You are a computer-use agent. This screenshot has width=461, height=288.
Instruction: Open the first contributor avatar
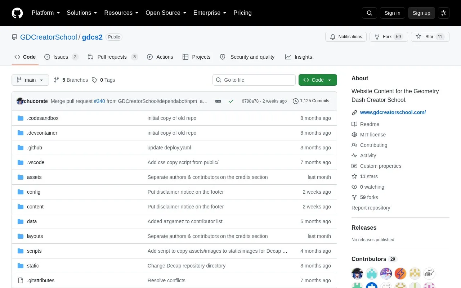(357, 274)
